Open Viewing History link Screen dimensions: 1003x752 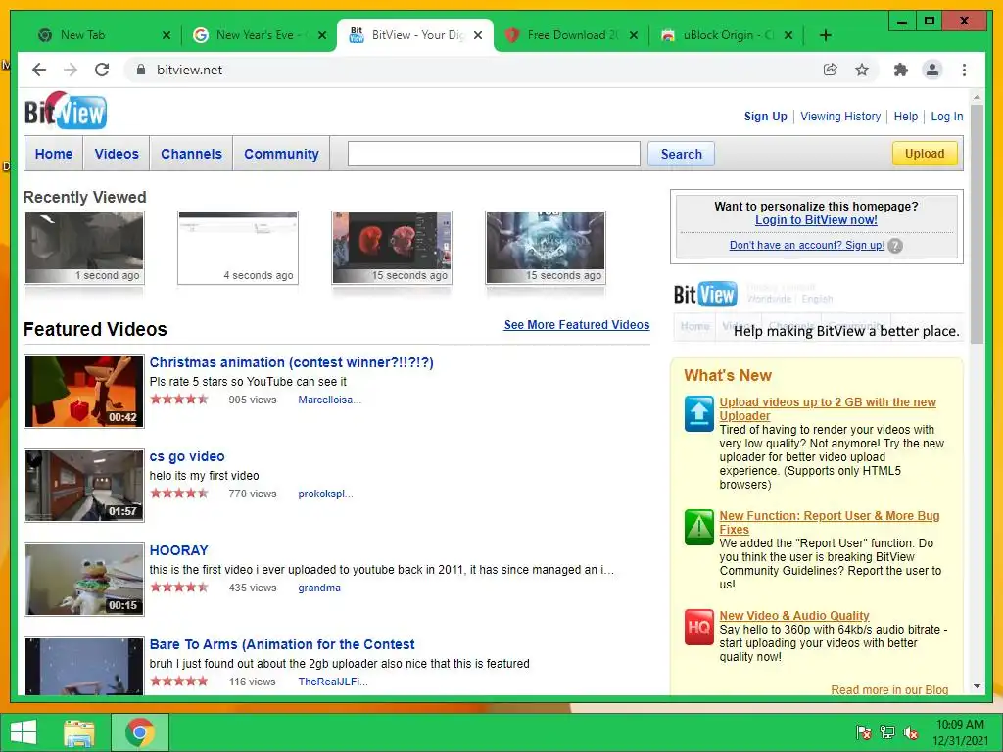coord(840,117)
